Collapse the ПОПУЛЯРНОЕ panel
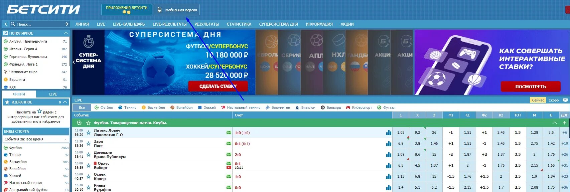This screenshot has width=570, height=192. tap(66, 33)
